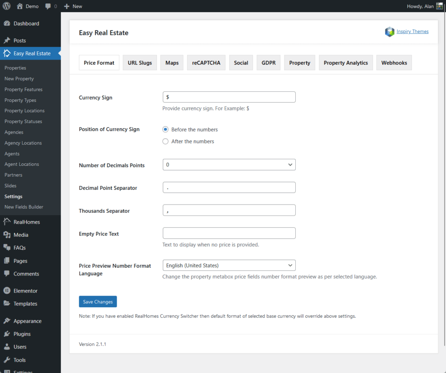Select Before the numbers radio button

(x=166, y=129)
